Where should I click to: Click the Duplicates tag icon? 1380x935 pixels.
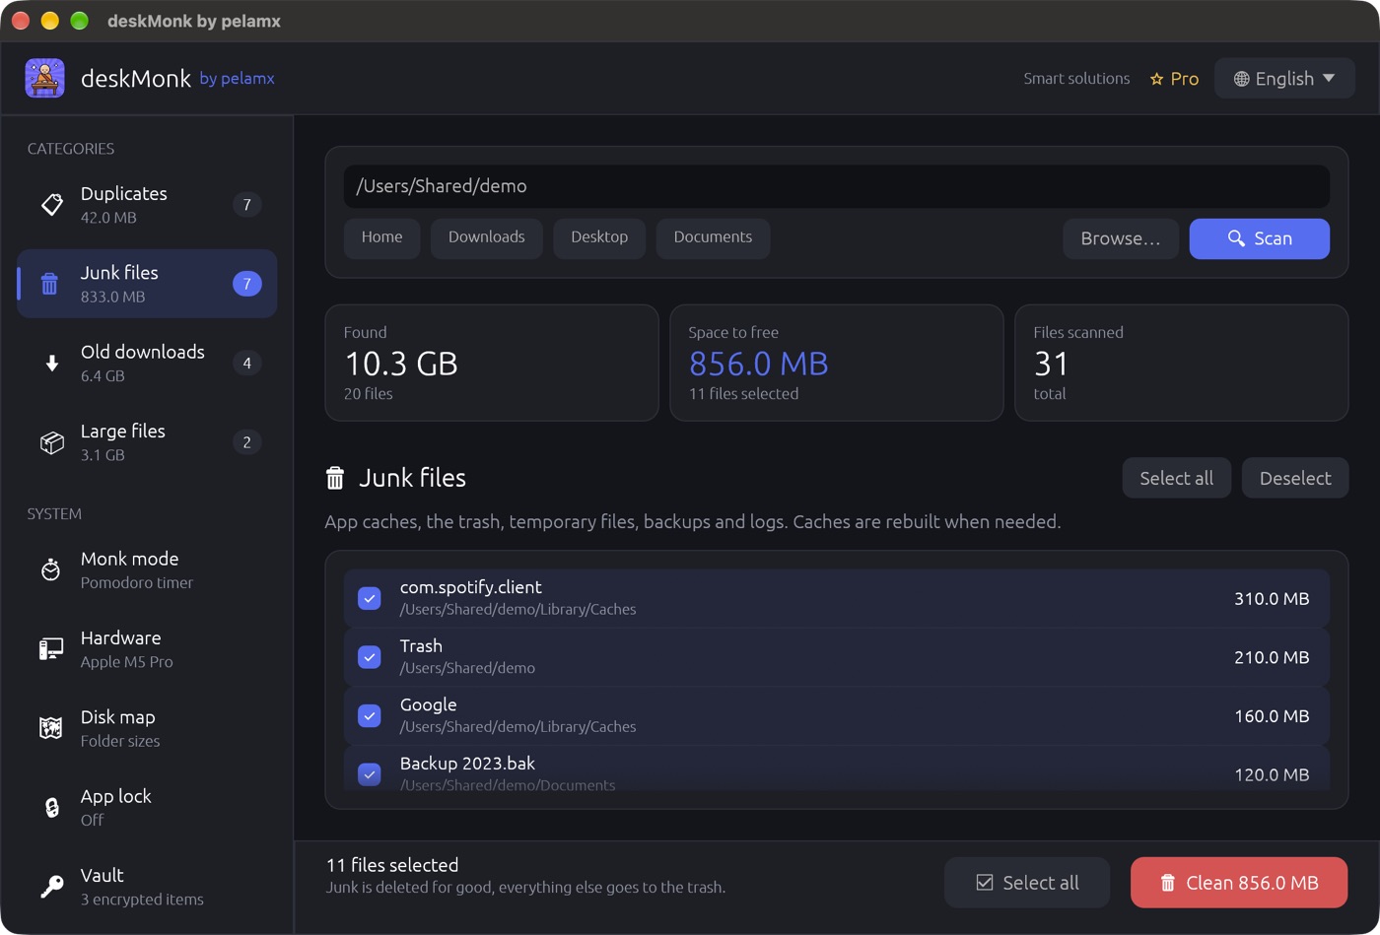click(x=51, y=204)
